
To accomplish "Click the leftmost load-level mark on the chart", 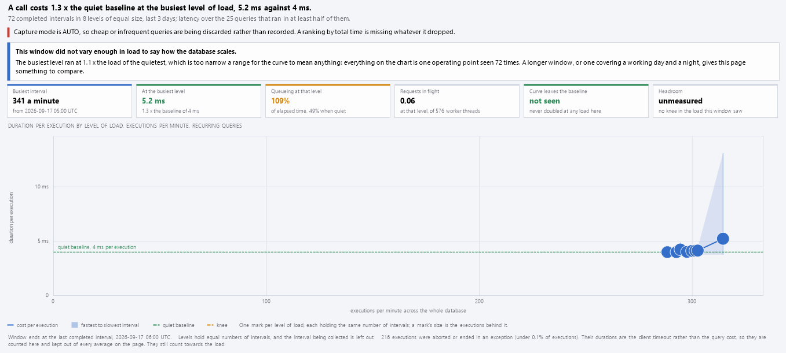I will (667, 252).
